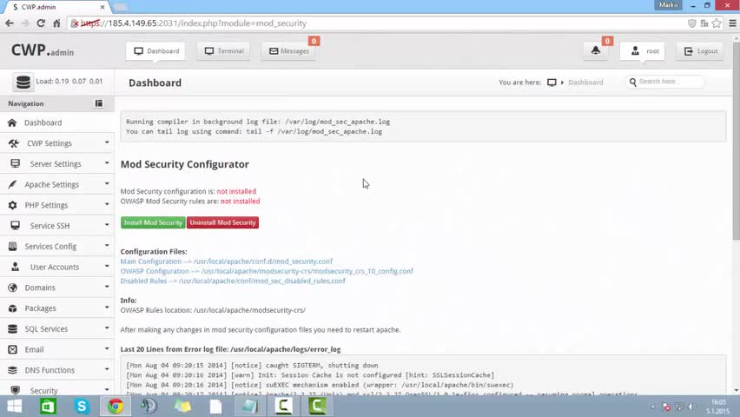Click the Windows Store taskbar icon
Image resolution: width=740 pixels, height=417 pixels.
48,406
